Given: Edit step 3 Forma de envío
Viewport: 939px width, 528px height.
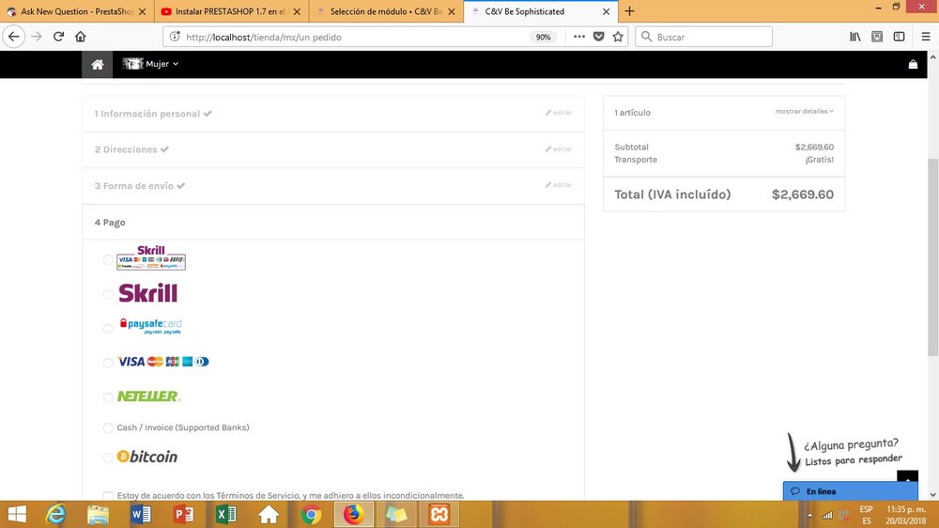Looking at the screenshot, I should point(558,184).
